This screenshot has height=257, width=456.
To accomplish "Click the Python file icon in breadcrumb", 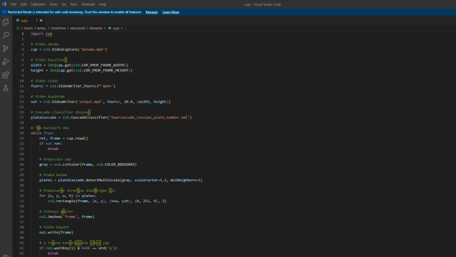I will point(109,28).
